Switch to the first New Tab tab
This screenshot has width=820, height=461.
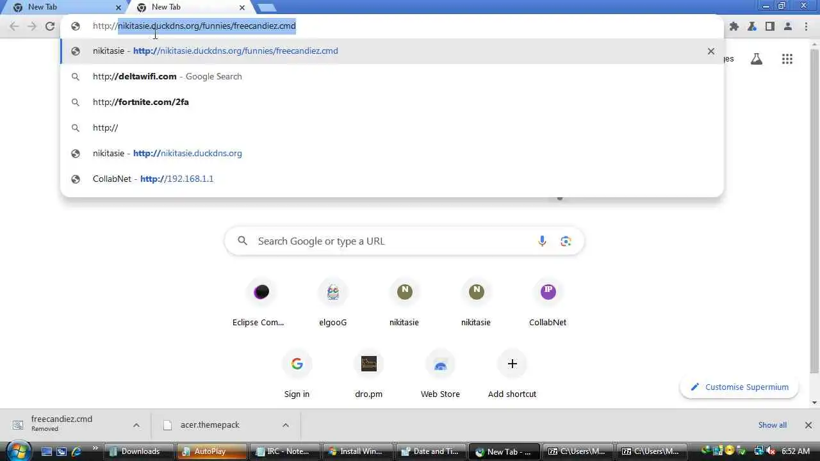coord(64,8)
